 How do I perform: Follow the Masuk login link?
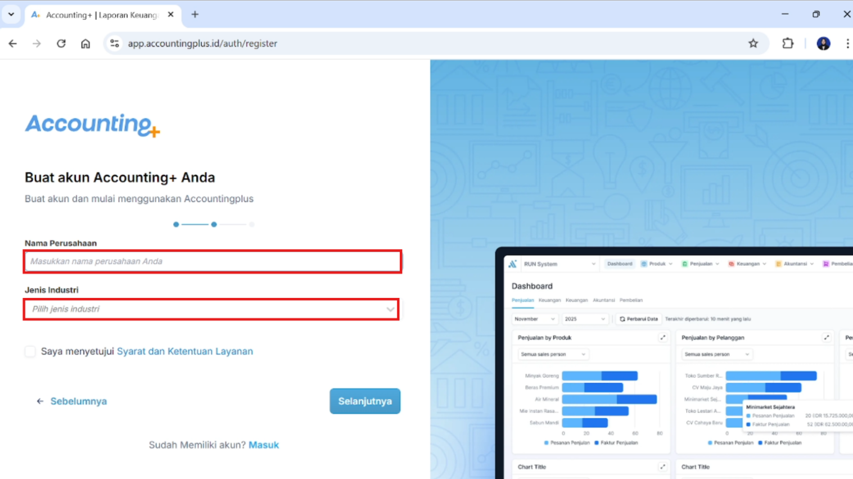tap(264, 445)
